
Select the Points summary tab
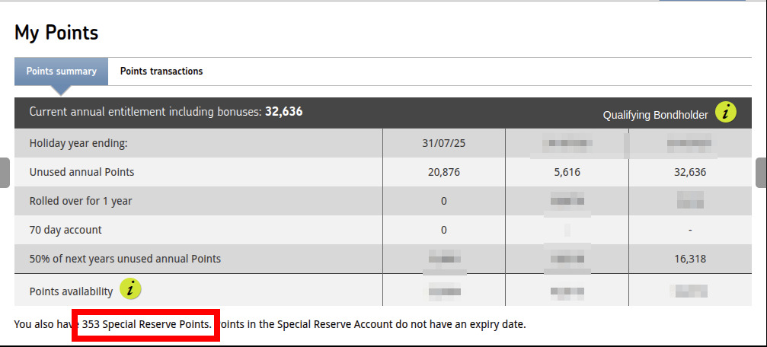click(61, 72)
